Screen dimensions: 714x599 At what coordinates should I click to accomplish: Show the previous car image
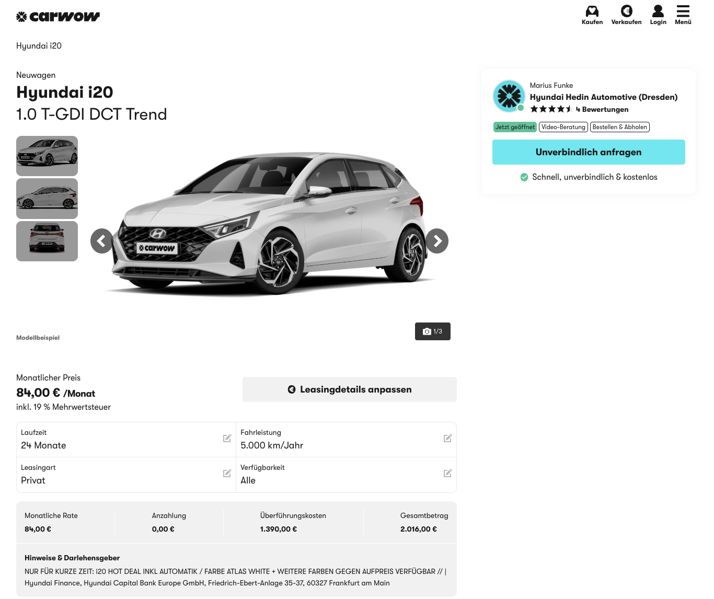point(102,241)
